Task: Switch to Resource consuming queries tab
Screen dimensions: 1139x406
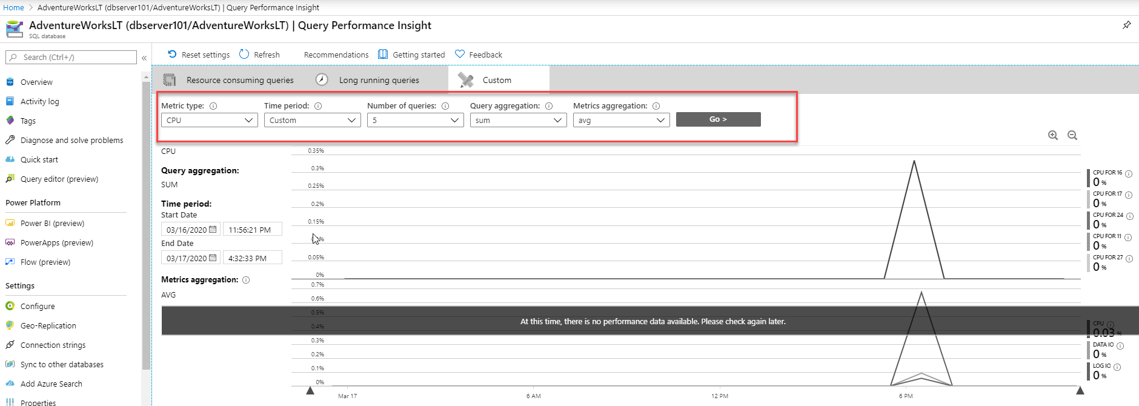Action: pos(229,80)
